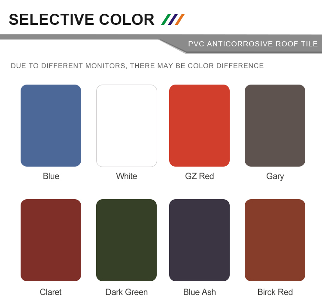Click the 'Blue' text label
Viewport: 322px width, 304px height.
coord(51,176)
